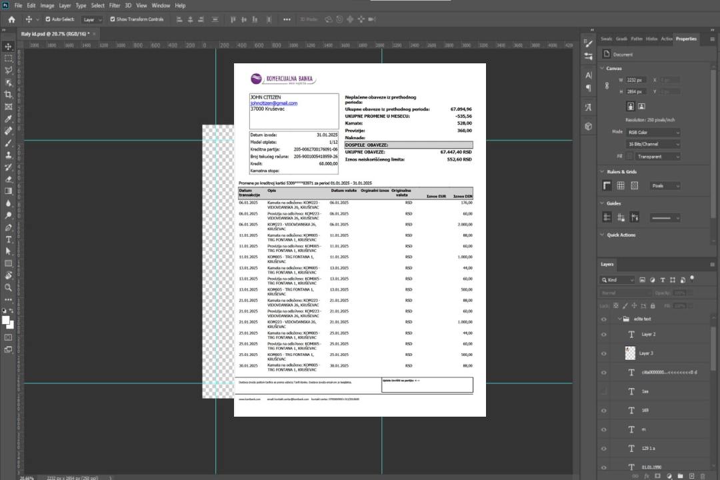Open the File menu
This screenshot has width=720, height=480.
coord(18,5)
